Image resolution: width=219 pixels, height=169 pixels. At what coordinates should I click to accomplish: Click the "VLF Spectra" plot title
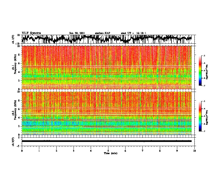click(31, 33)
